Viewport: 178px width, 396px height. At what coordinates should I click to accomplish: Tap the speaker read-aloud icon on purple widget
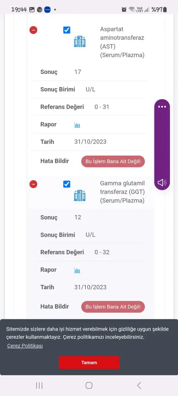(162, 183)
